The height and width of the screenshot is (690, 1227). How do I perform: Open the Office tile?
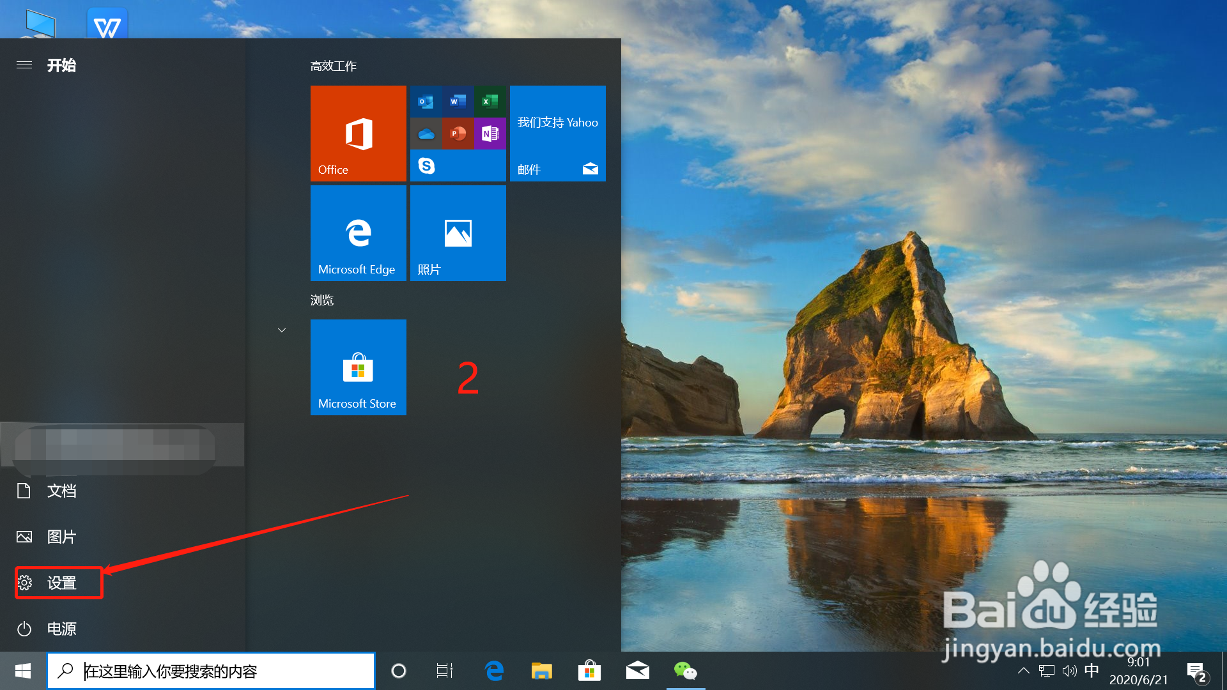358,133
